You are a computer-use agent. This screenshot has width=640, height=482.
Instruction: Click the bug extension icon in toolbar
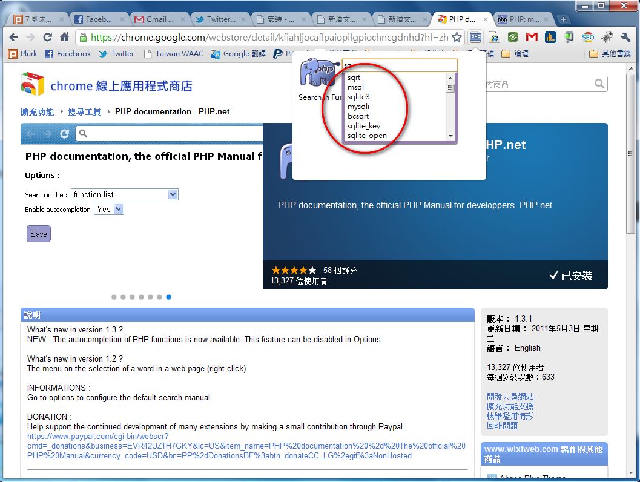pos(607,38)
